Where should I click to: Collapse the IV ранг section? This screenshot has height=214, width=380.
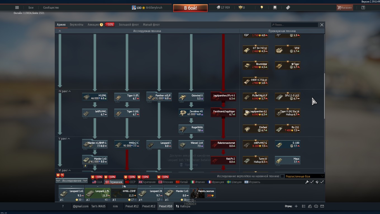point(65,91)
